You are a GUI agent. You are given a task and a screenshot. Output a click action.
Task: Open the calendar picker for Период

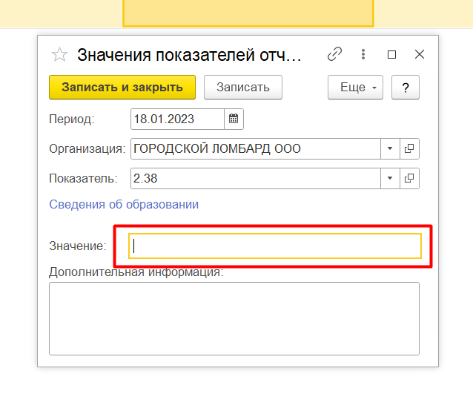coord(234,119)
